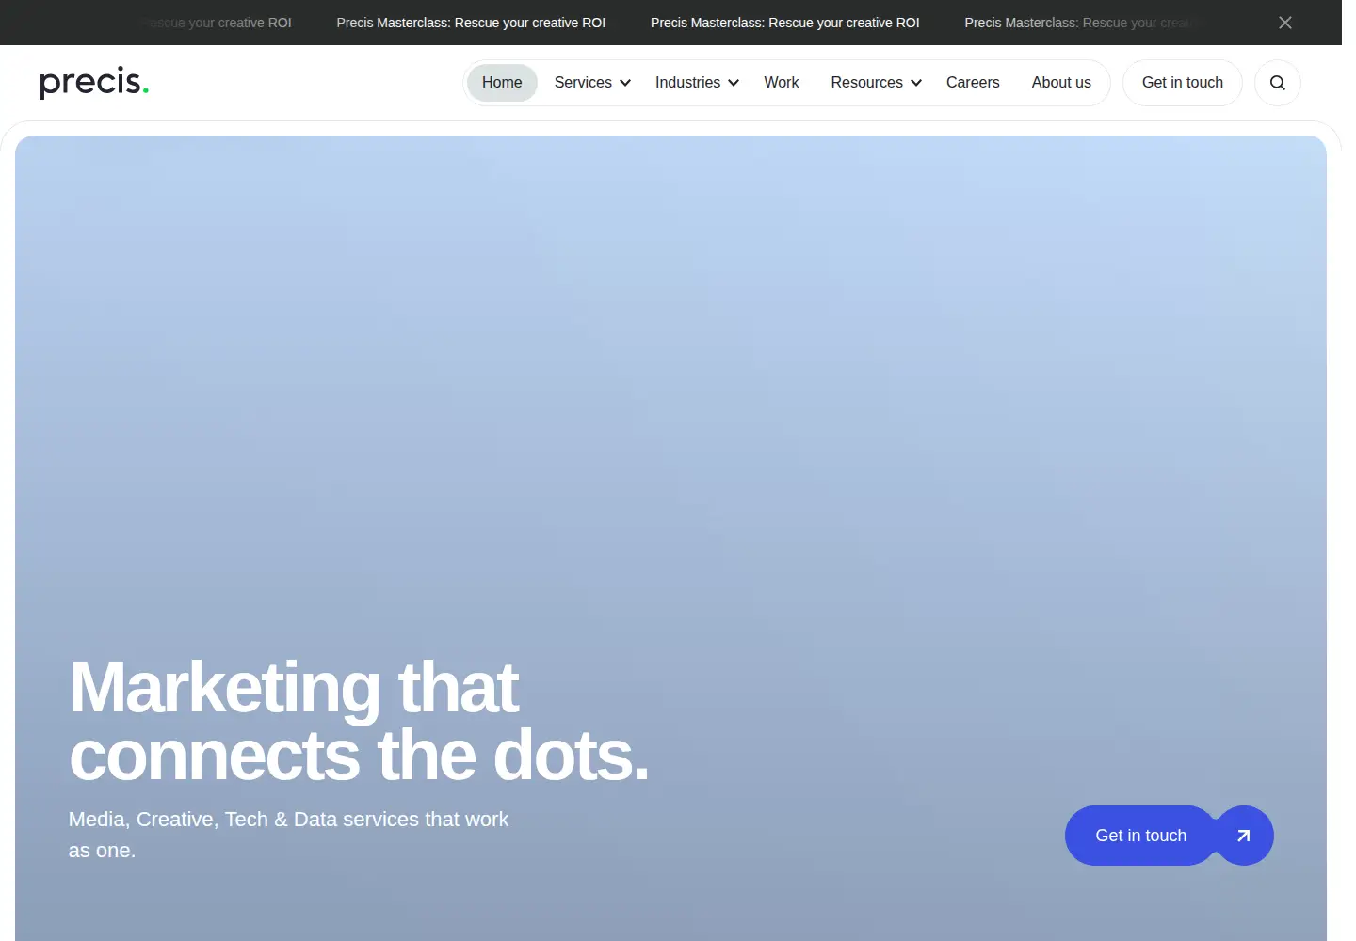Go to the Home nav item
Viewport: 1356px width, 941px height.
[x=502, y=83]
